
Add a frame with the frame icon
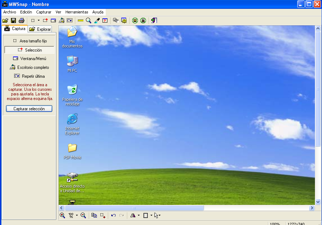[146, 215]
